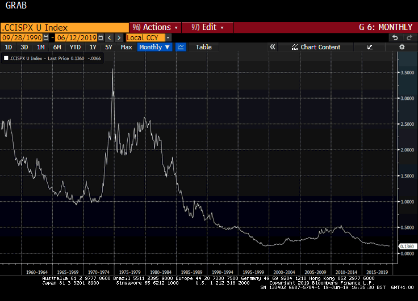Click the undo arrow icon
Screen dimensions: 418x301
tap(395, 37)
